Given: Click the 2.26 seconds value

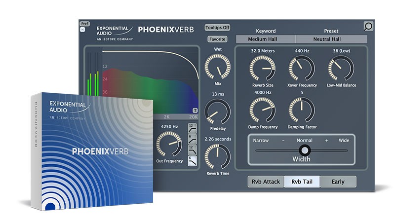Looking at the screenshot, I should (x=218, y=139).
